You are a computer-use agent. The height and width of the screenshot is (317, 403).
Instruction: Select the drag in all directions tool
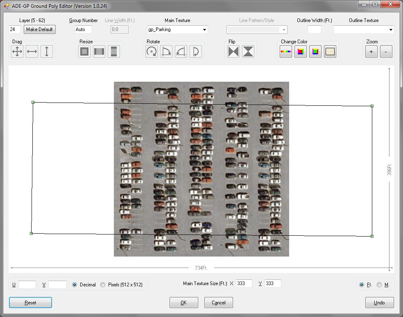point(17,51)
